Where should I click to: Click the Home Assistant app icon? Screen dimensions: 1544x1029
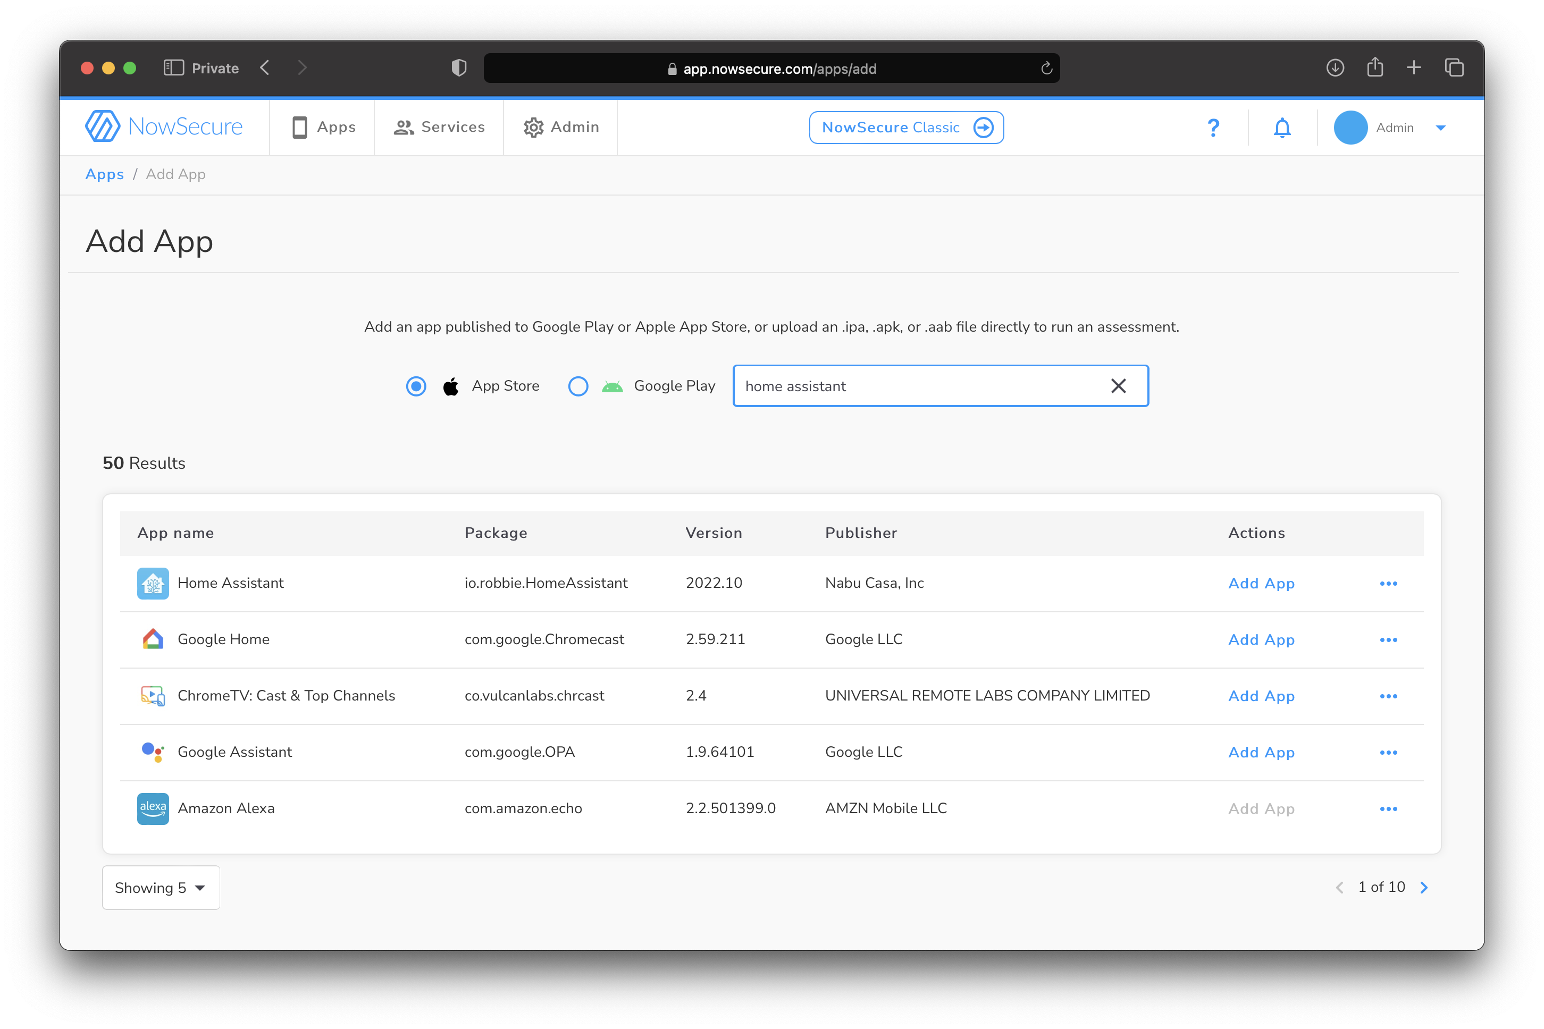pos(153,584)
